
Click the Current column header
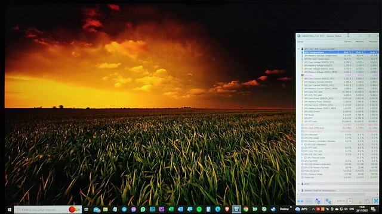click(347, 42)
